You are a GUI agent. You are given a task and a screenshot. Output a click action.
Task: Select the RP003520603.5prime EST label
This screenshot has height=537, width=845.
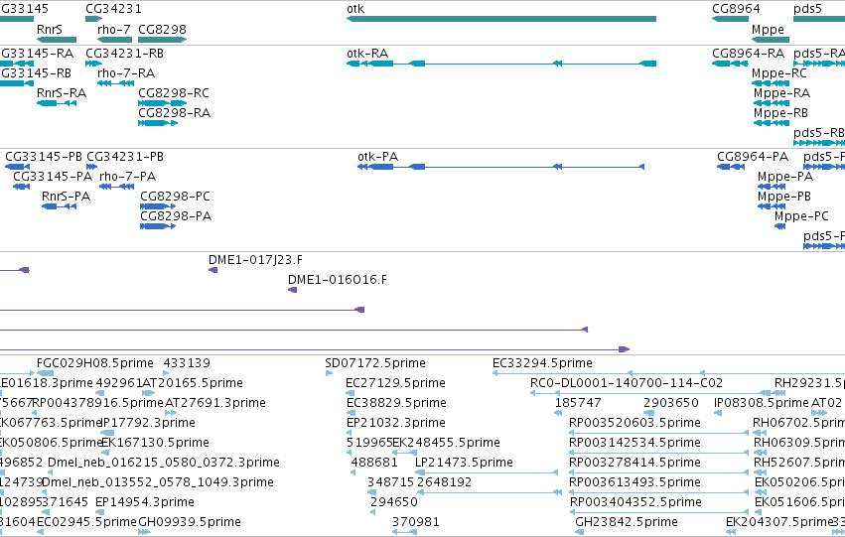634,424
